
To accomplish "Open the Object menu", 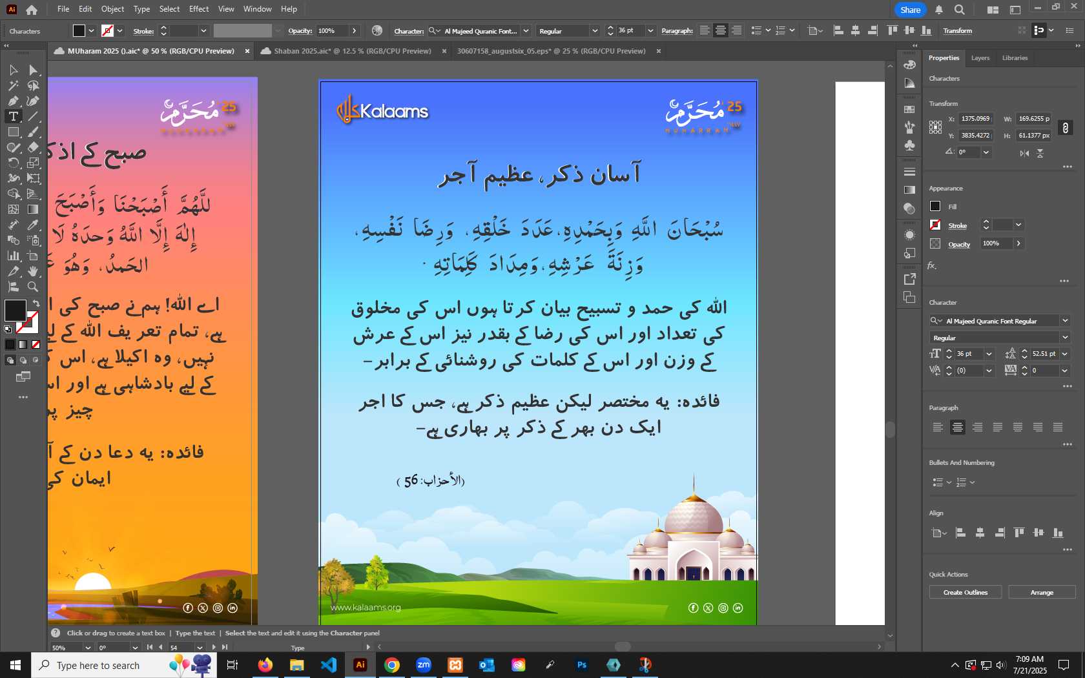I will [112, 9].
